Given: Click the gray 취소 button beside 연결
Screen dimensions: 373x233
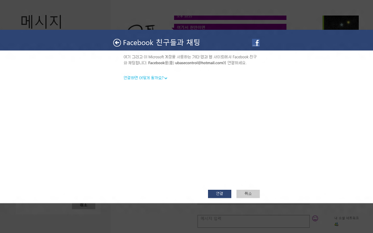Looking at the screenshot, I should (x=248, y=194).
